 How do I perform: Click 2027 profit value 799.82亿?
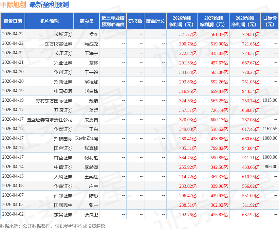[x=219, y=148]
